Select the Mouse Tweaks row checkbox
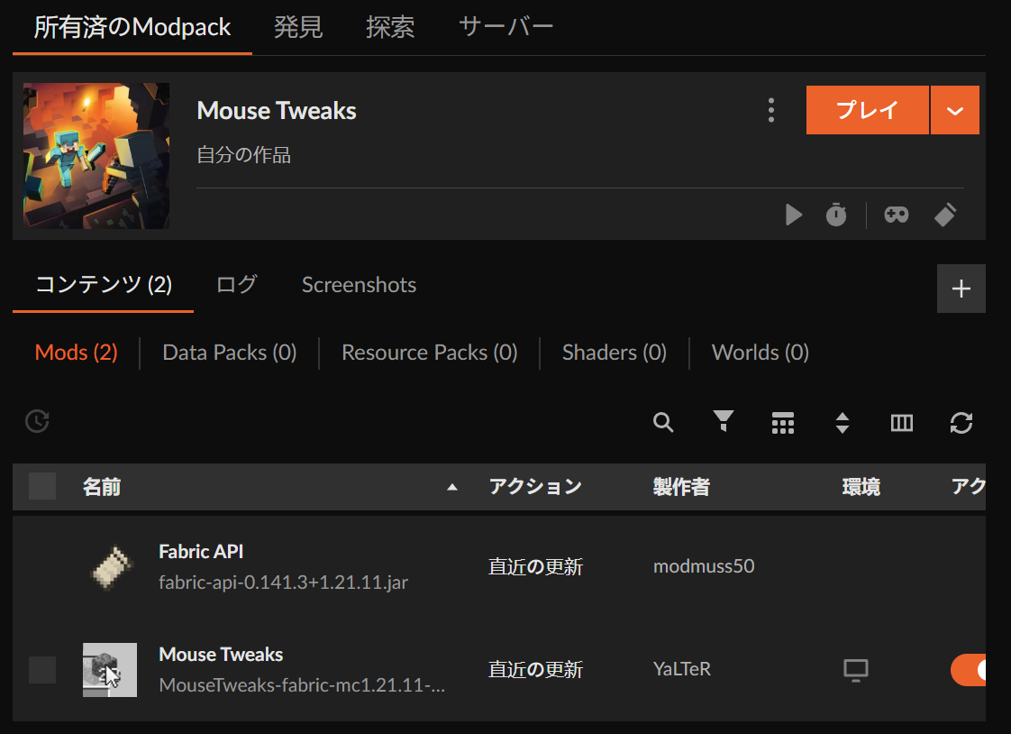The height and width of the screenshot is (734, 1011). 41,670
